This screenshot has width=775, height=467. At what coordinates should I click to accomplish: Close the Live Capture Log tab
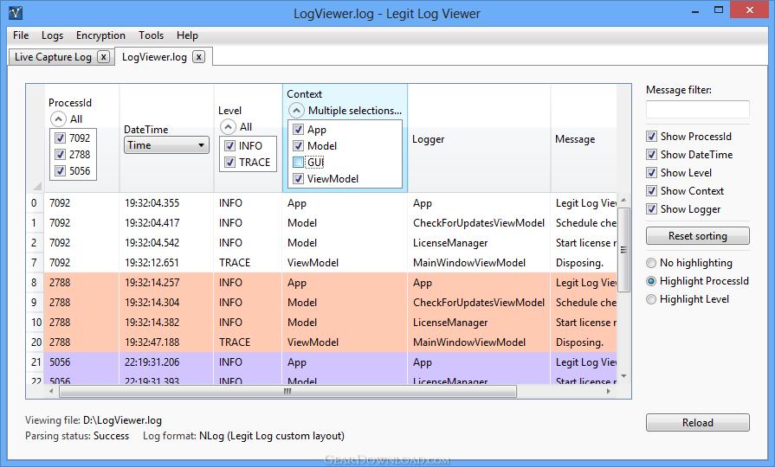[x=103, y=57]
